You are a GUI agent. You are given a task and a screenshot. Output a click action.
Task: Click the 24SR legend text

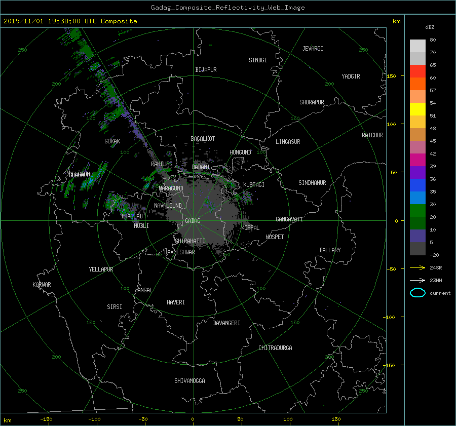(436, 268)
